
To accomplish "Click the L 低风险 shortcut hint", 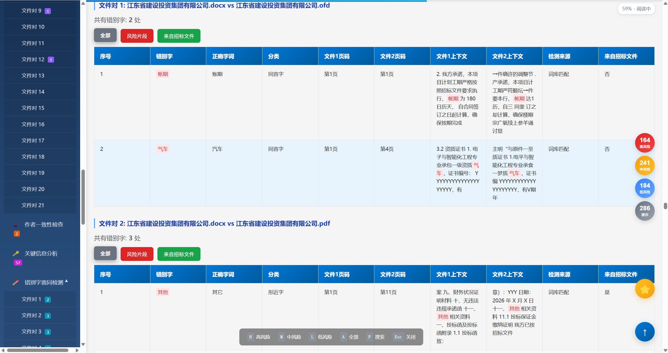I will coord(321,337).
